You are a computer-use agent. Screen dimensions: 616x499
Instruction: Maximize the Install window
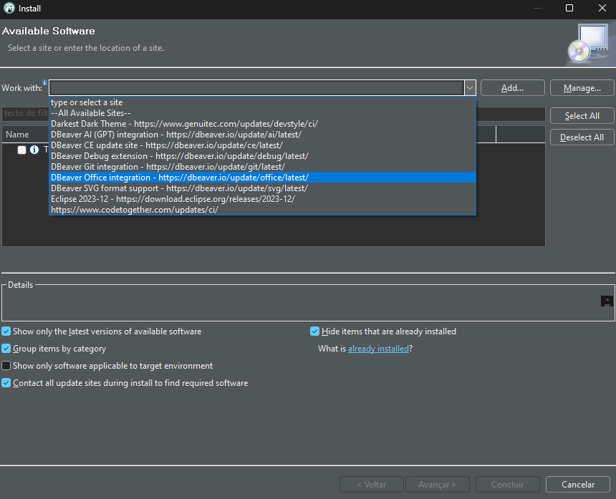pos(569,9)
